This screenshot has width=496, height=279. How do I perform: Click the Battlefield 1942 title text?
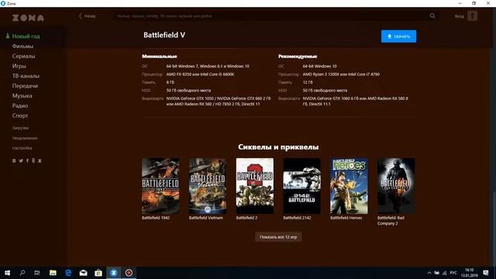(156, 218)
